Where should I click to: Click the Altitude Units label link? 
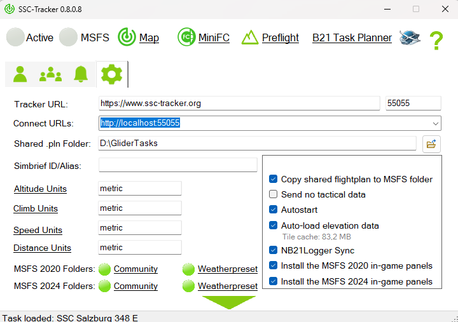(x=40, y=189)
